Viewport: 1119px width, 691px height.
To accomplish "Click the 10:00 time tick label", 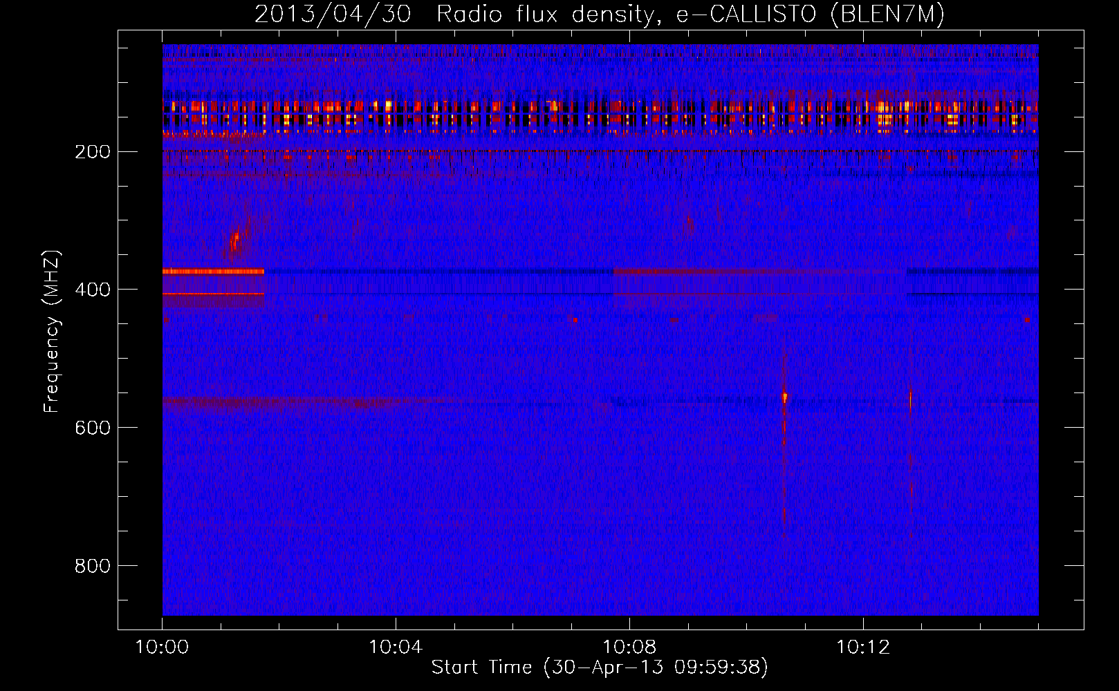I will 162,647.
